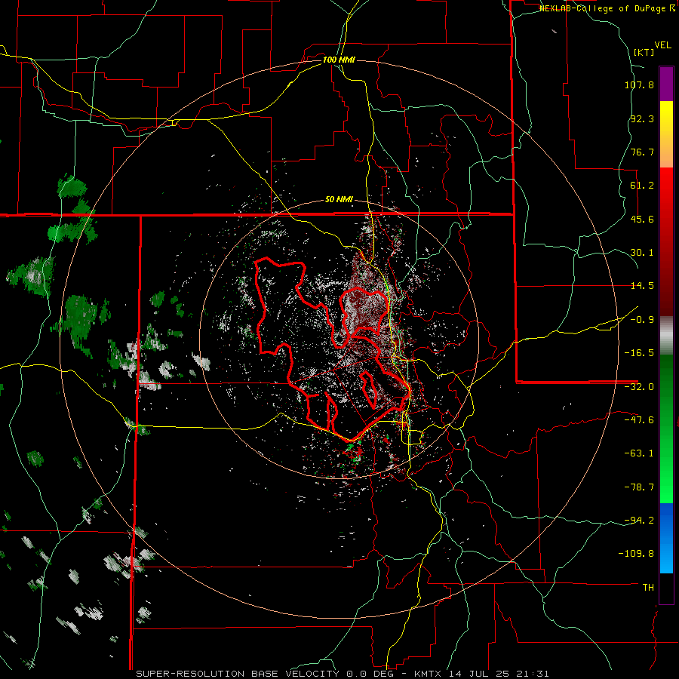Select the -16.5 scale value
Screen dimensions: 679x679
coord(639,353)
